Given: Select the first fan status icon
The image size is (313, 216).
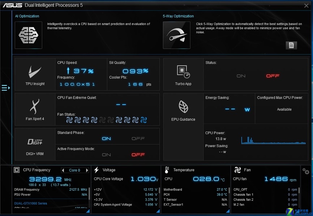Looking at the screenshot, I should [x=69, y=120].
